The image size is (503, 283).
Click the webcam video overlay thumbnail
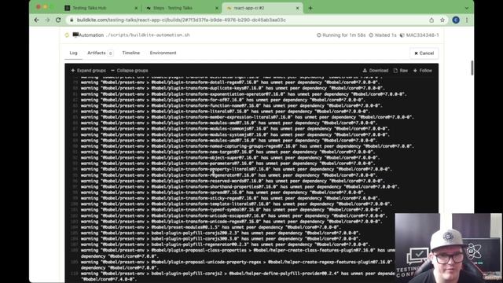(449, 248)
